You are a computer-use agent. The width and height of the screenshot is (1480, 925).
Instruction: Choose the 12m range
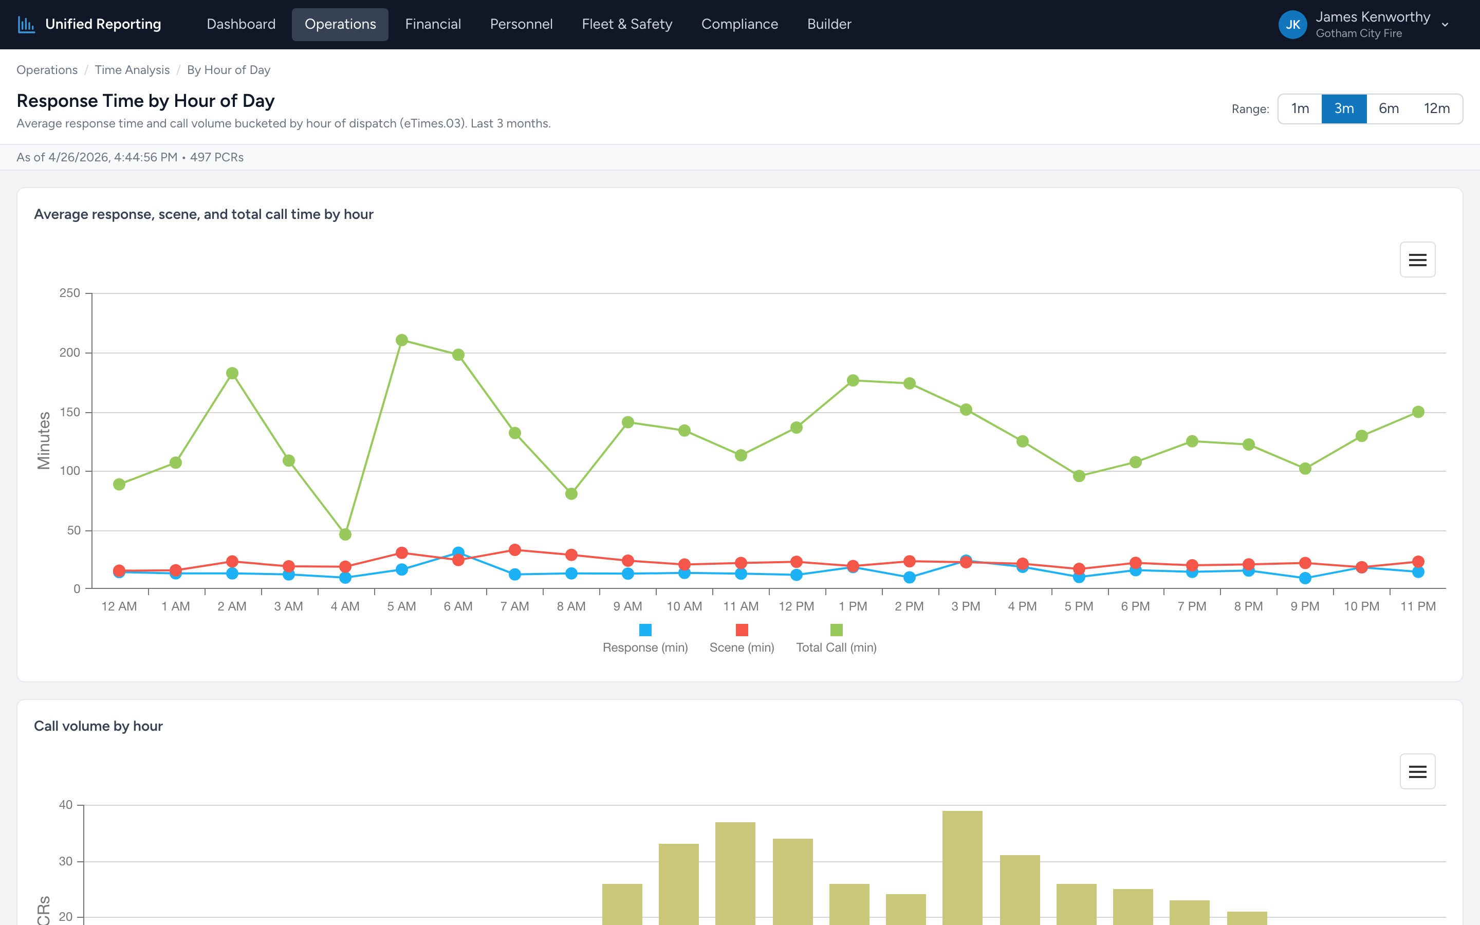1437,109
